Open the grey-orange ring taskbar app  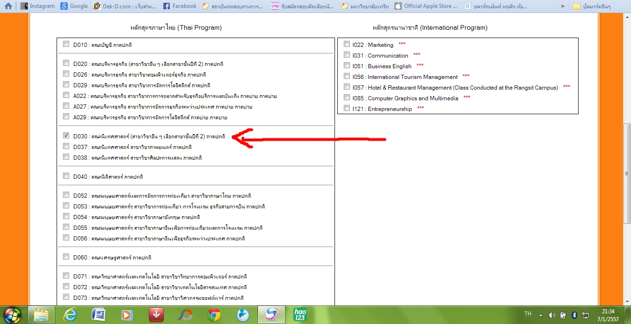click(x=185, y=315)
